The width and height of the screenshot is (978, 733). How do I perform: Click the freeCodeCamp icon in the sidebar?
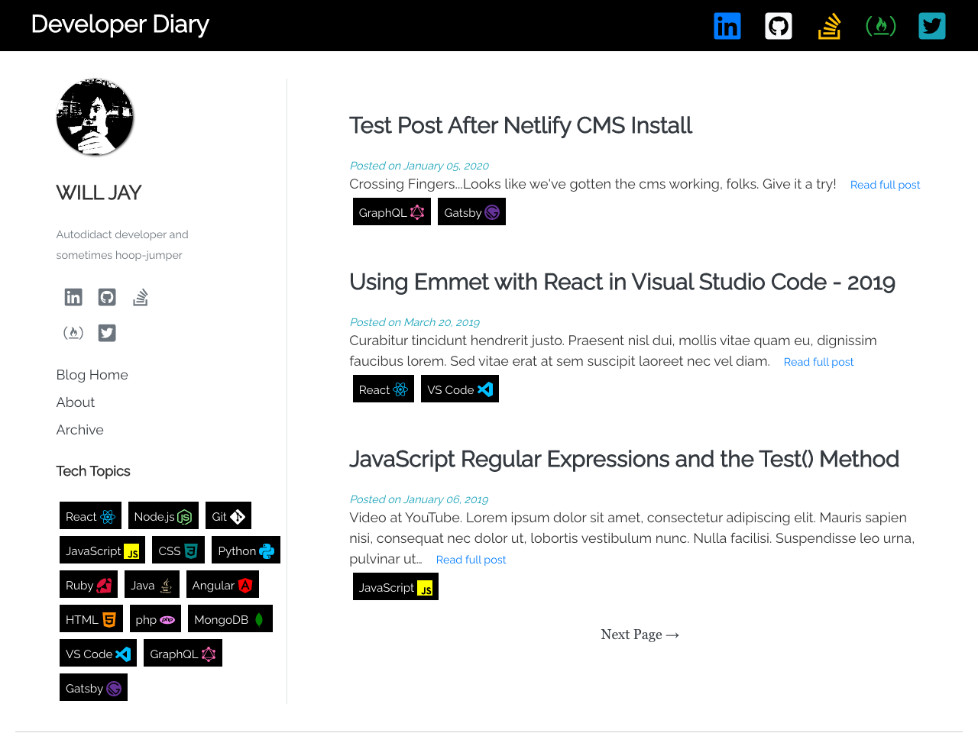73,332
